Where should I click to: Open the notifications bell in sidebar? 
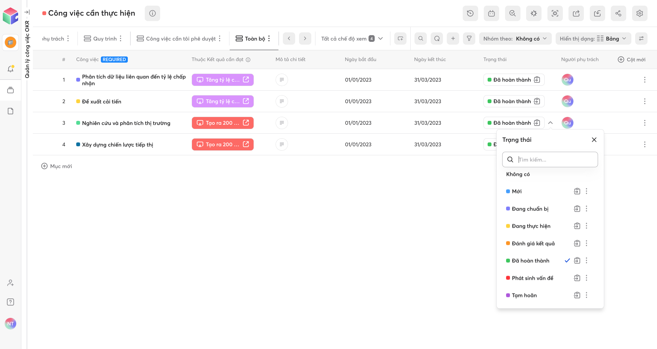[11, 69]
